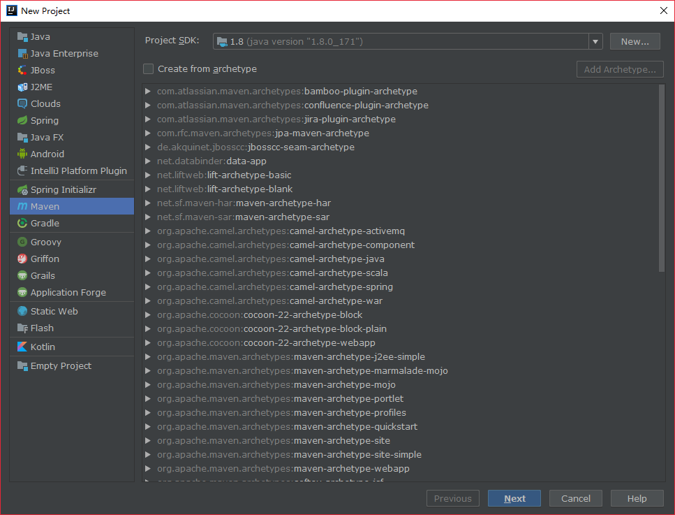This screenshot has width=675, height=515.
Task: Click the Next button
Action: coord(514,499)
